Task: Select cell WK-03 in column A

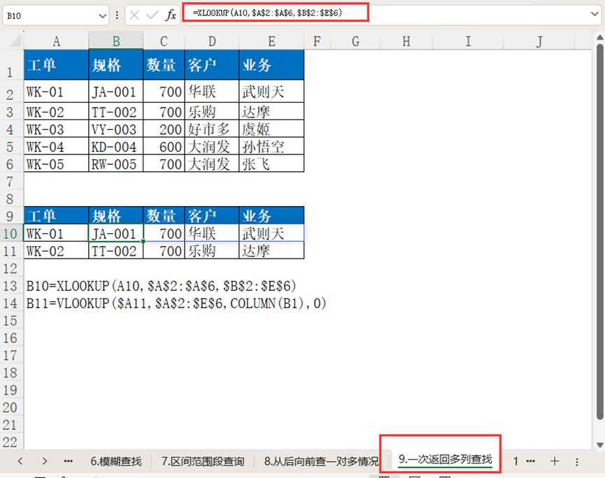Action: tap(57, 129)
